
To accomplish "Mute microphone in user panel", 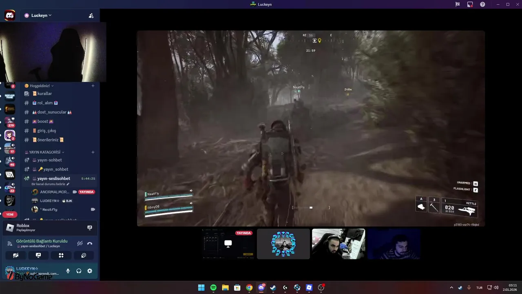I will 68,271.
